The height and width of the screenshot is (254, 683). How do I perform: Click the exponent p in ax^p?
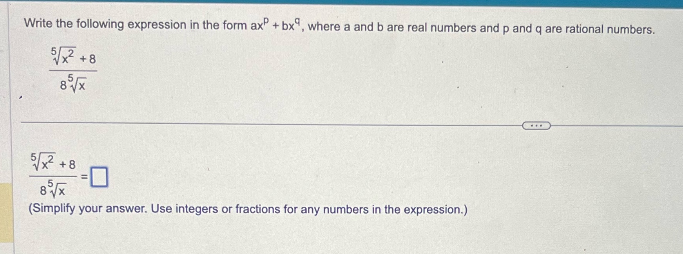266,20
